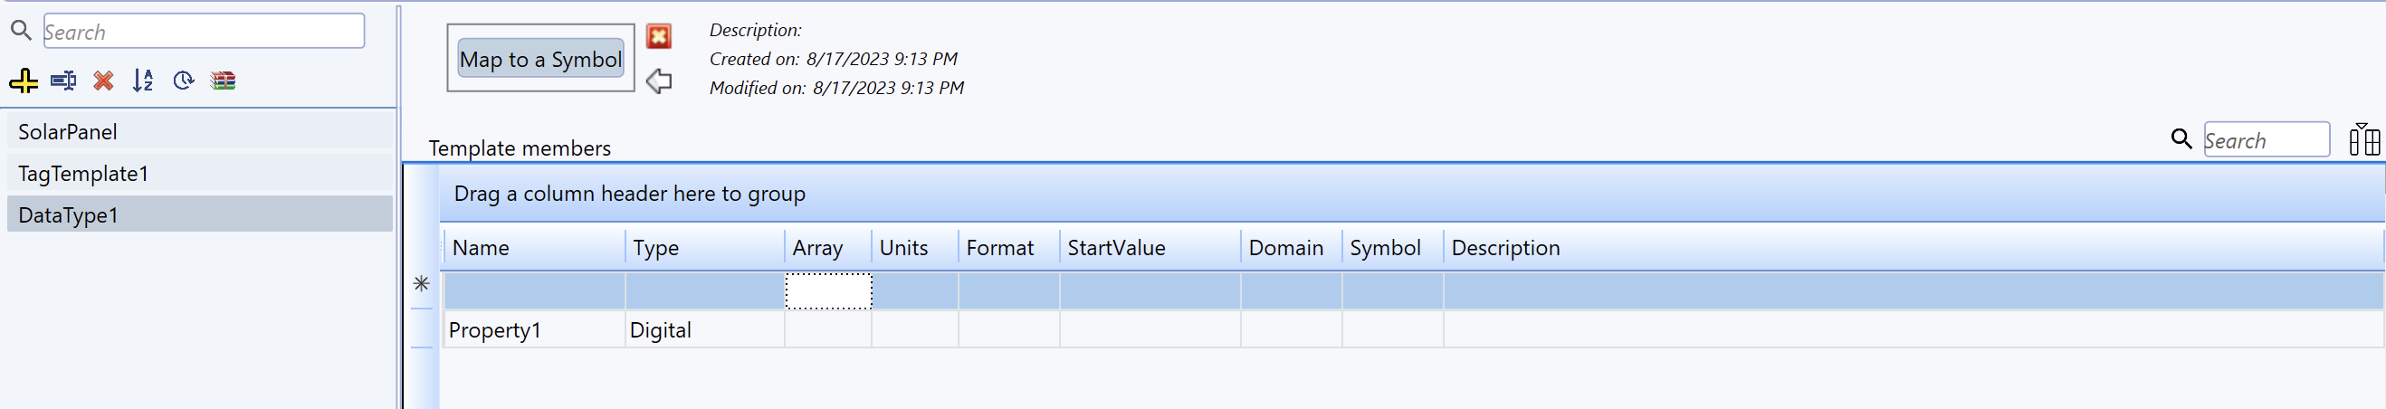The width and height of the screenshot is (2386, 409).
Task: Delete template with red X icon
Action: tap(104, 81)
